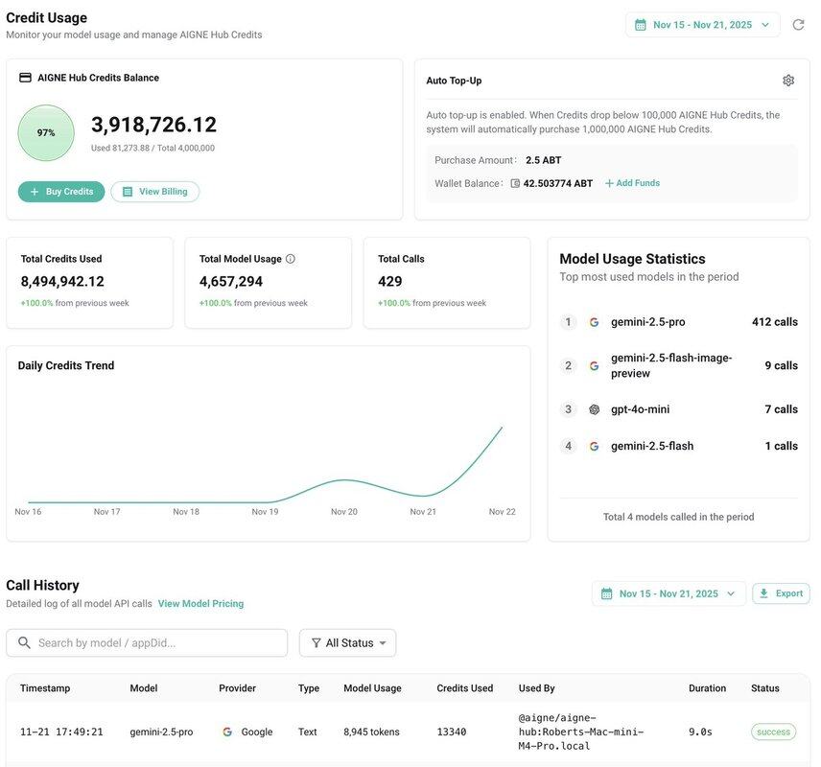Image resolution: width=821 pixels, height=767 pixels.
Task: Click the credit card icon by Credits Balance
Action: [25, 78]
